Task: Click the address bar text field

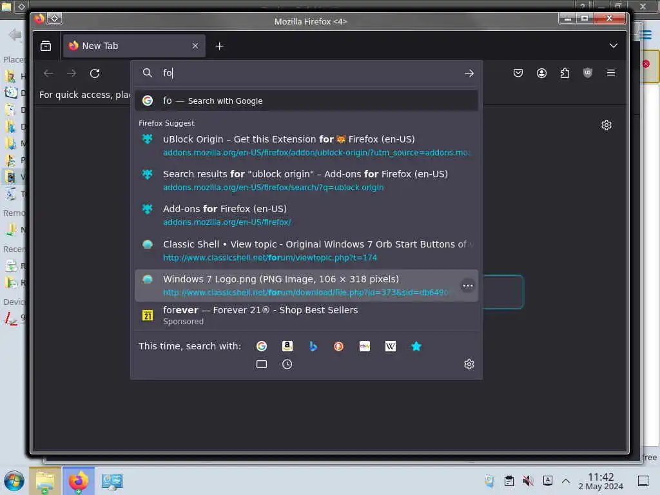Action: (x=311, y=73)
